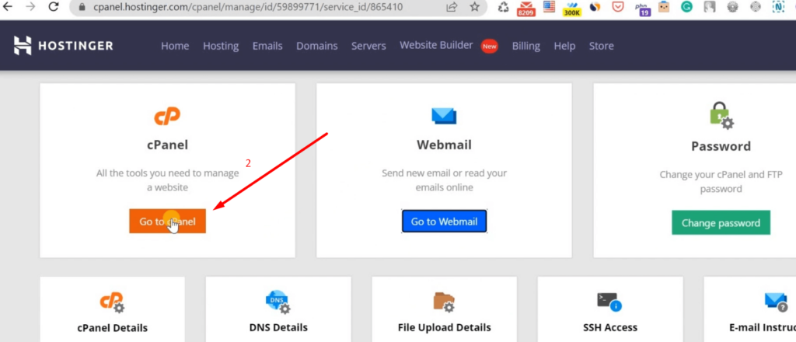796x342 pixels.
Task: Click the E-mail Instructions envelope icon
Action: point(776,302)
